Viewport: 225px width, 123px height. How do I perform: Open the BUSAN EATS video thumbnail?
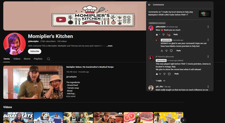coord(18,118)
